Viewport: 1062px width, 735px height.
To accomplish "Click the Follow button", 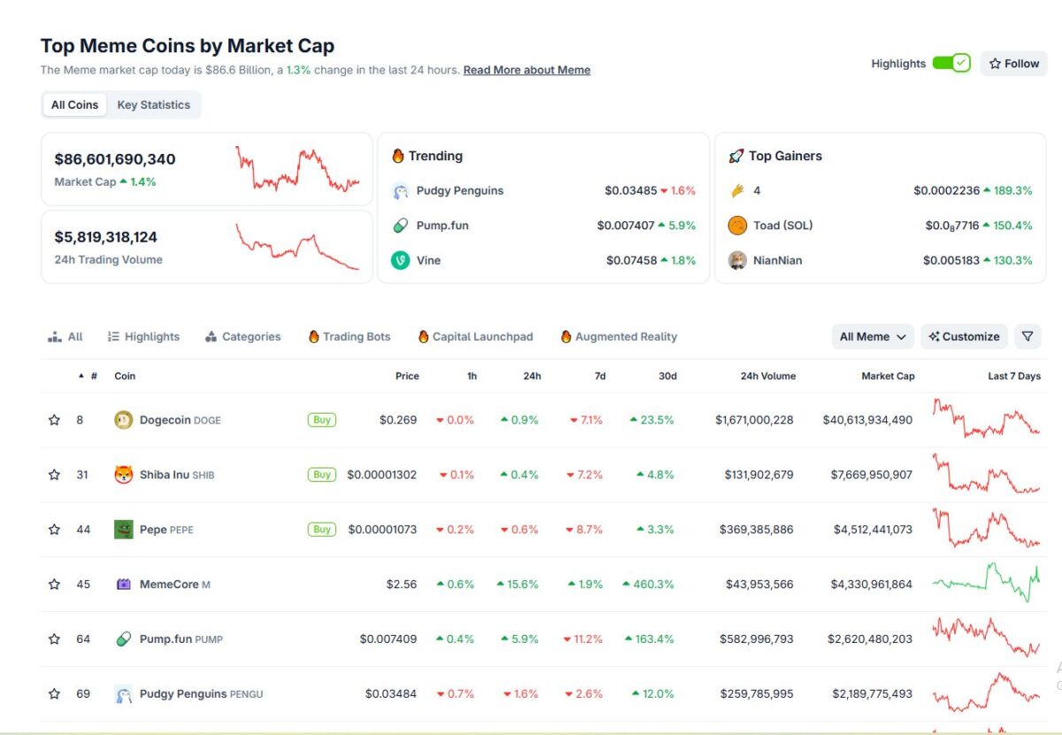I will (1013, 64).
